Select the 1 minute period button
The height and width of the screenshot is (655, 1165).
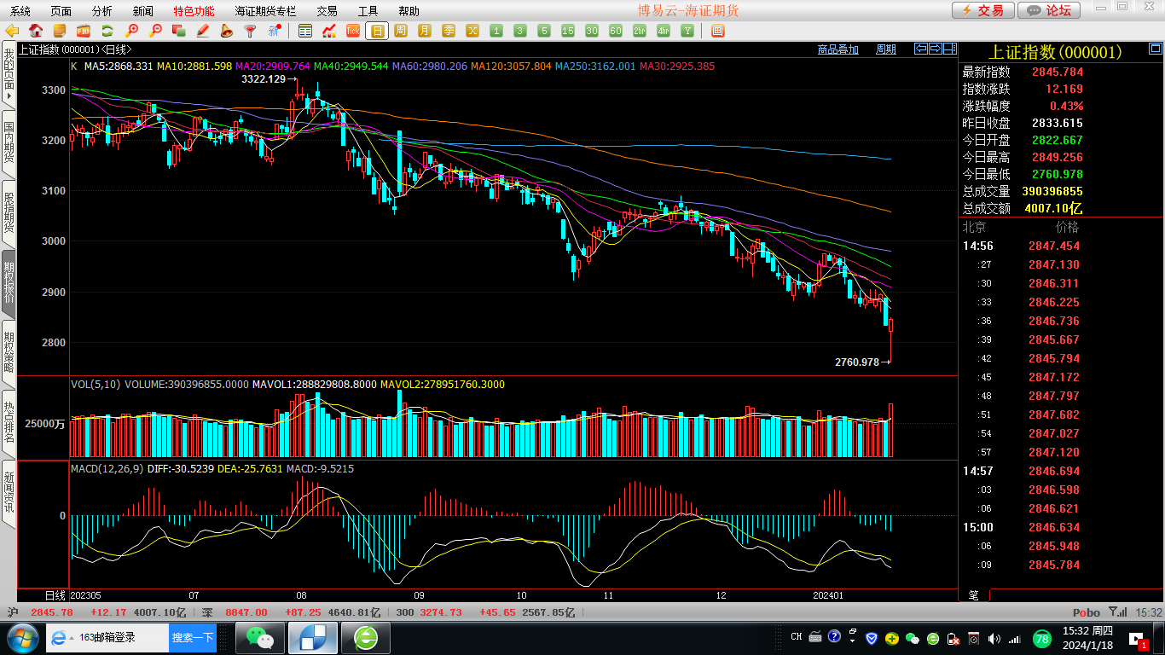point(496,31)
